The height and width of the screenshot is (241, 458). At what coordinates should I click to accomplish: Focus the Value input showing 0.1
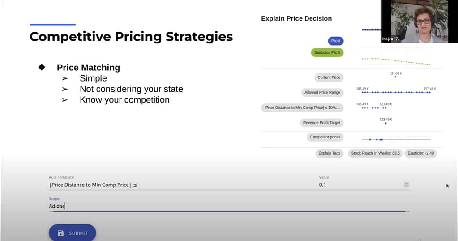coord(361,185)
